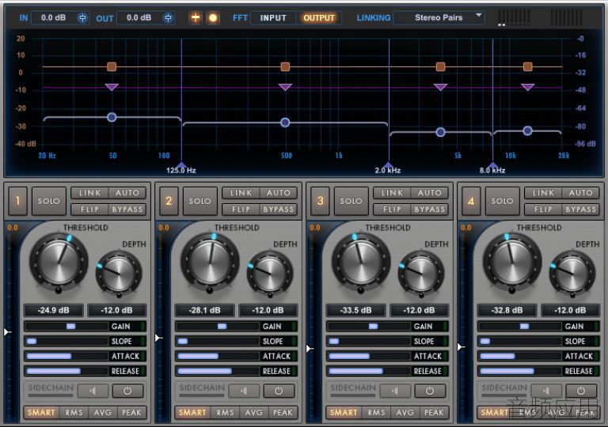Viewport: 608px width, 427px height.
Task: Click band 4 purple depth triangle marker
Action: tap(528, 87)
